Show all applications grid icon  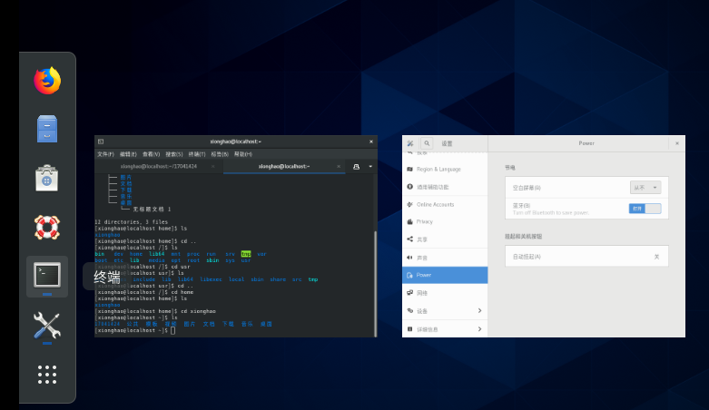click(47, 375)
